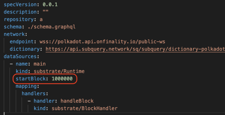Click the substrate/BlockHandler value
Screen dimensions: 225x115
(84, 108)
